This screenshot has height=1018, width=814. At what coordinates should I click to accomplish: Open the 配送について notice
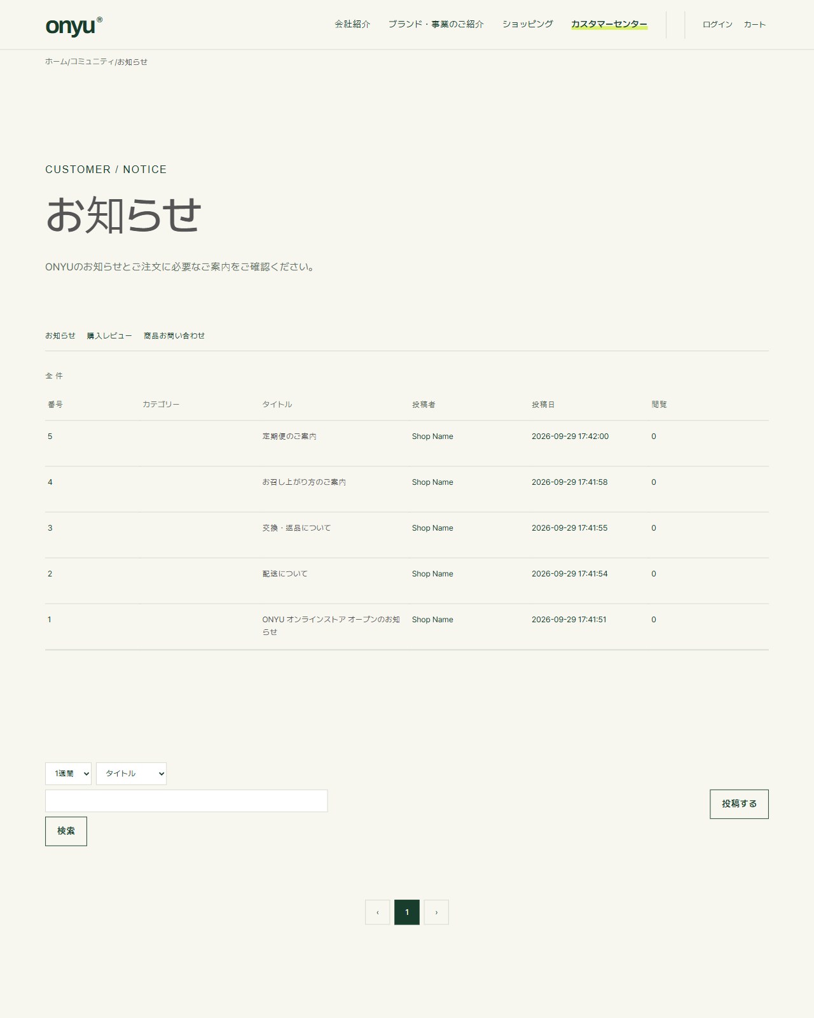pyautogui.click(x=285, y=574)
